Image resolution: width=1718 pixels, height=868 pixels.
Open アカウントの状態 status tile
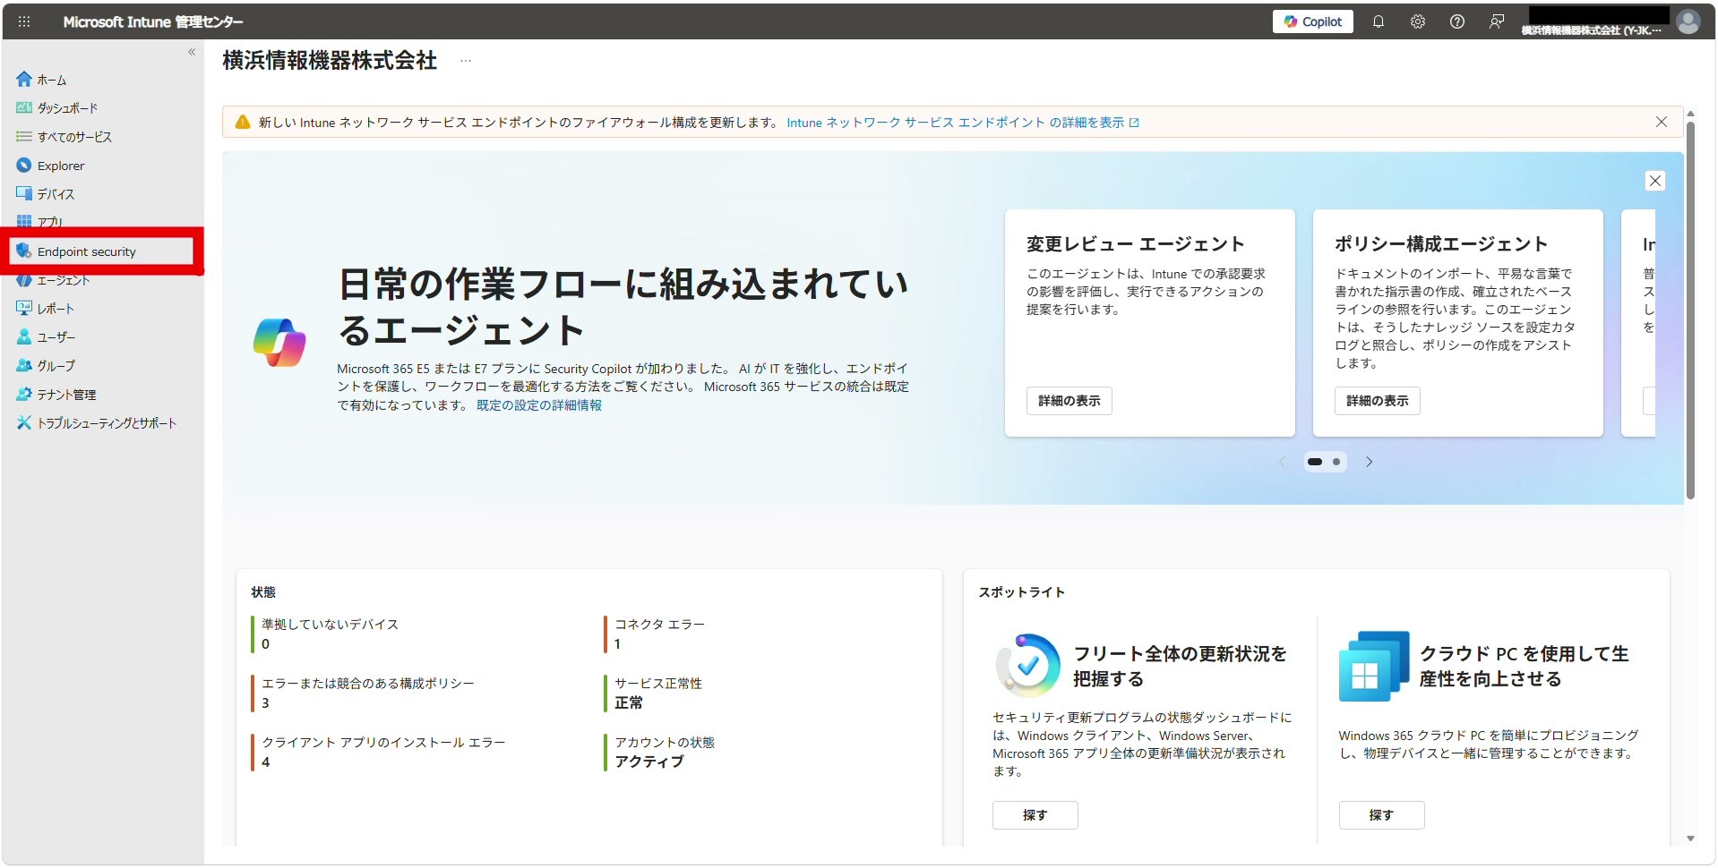point(659,752)
